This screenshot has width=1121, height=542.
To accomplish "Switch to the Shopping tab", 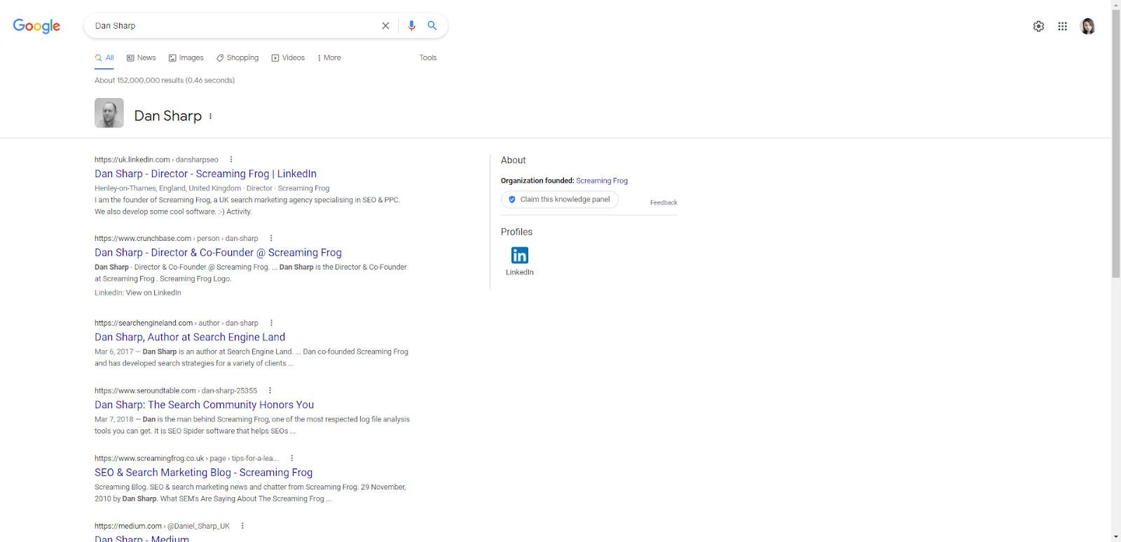I will point(238,58).
